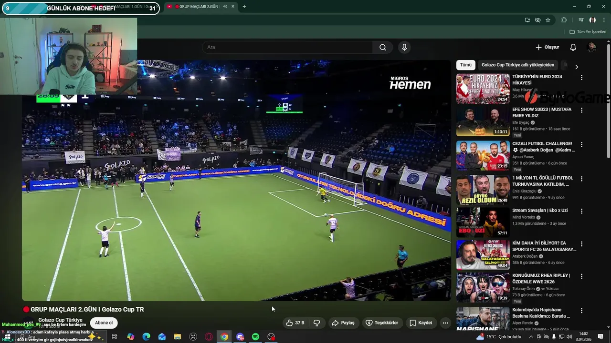
Task: Save video with Kaydet button
Action: click(421, 323)
